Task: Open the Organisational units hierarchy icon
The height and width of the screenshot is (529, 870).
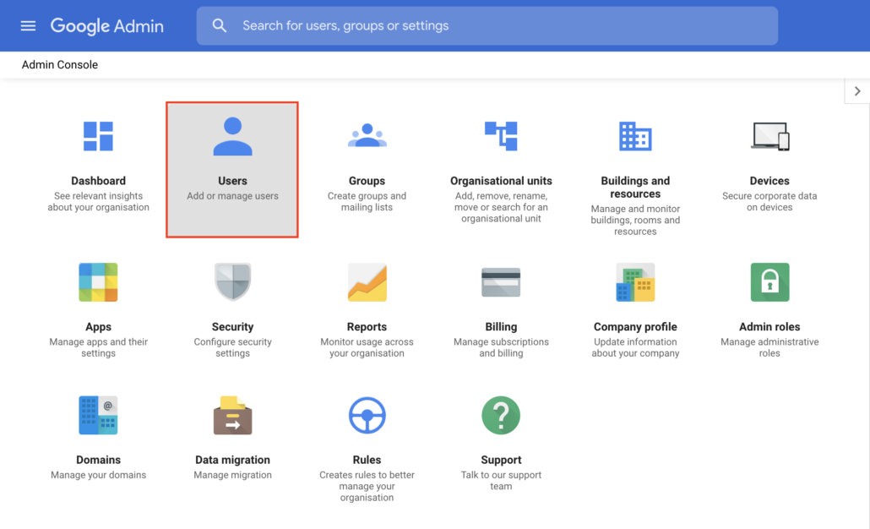Action: [x=501, y=136]
